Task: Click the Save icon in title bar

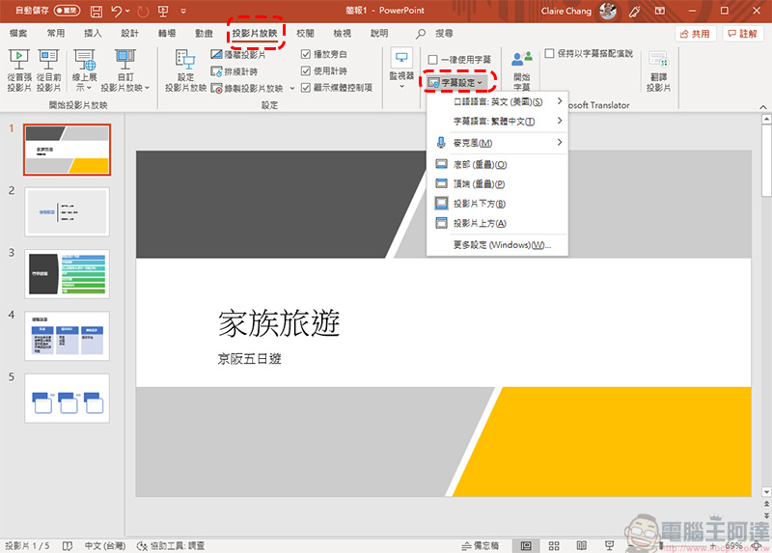Action: tap(96, 11)
